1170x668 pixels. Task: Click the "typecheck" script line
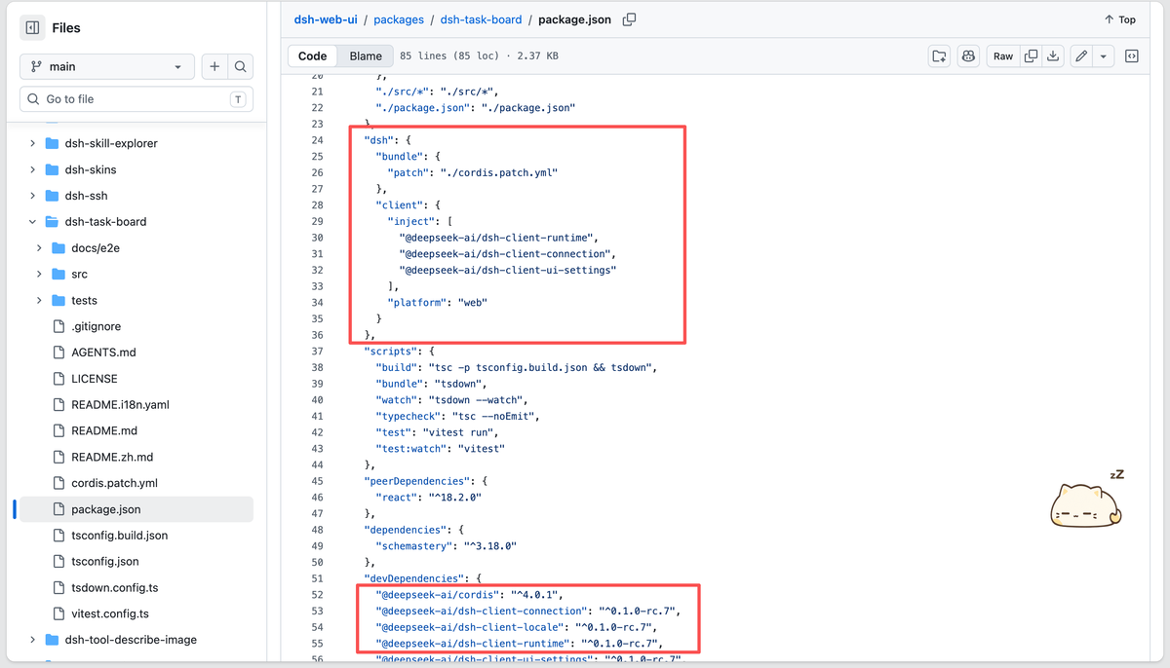coord(458,416)
